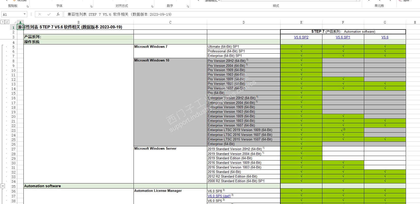The height and width of the screenshot is (204, 420).
Task: Select the Enterprise (64-Bit) SP1 cell
Action: pos(244,56)
